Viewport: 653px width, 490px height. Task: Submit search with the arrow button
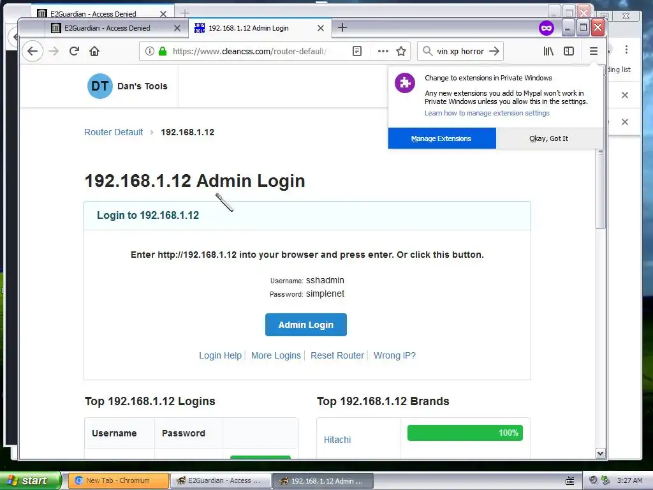(494, 51)
